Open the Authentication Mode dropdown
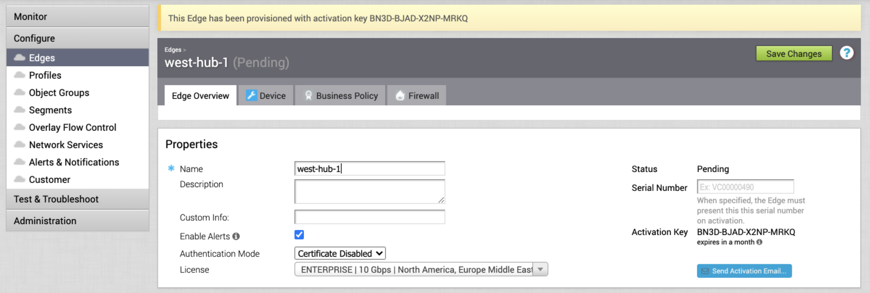 coord(340,253)
